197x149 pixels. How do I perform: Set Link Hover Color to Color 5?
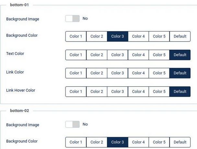point(159,92)
